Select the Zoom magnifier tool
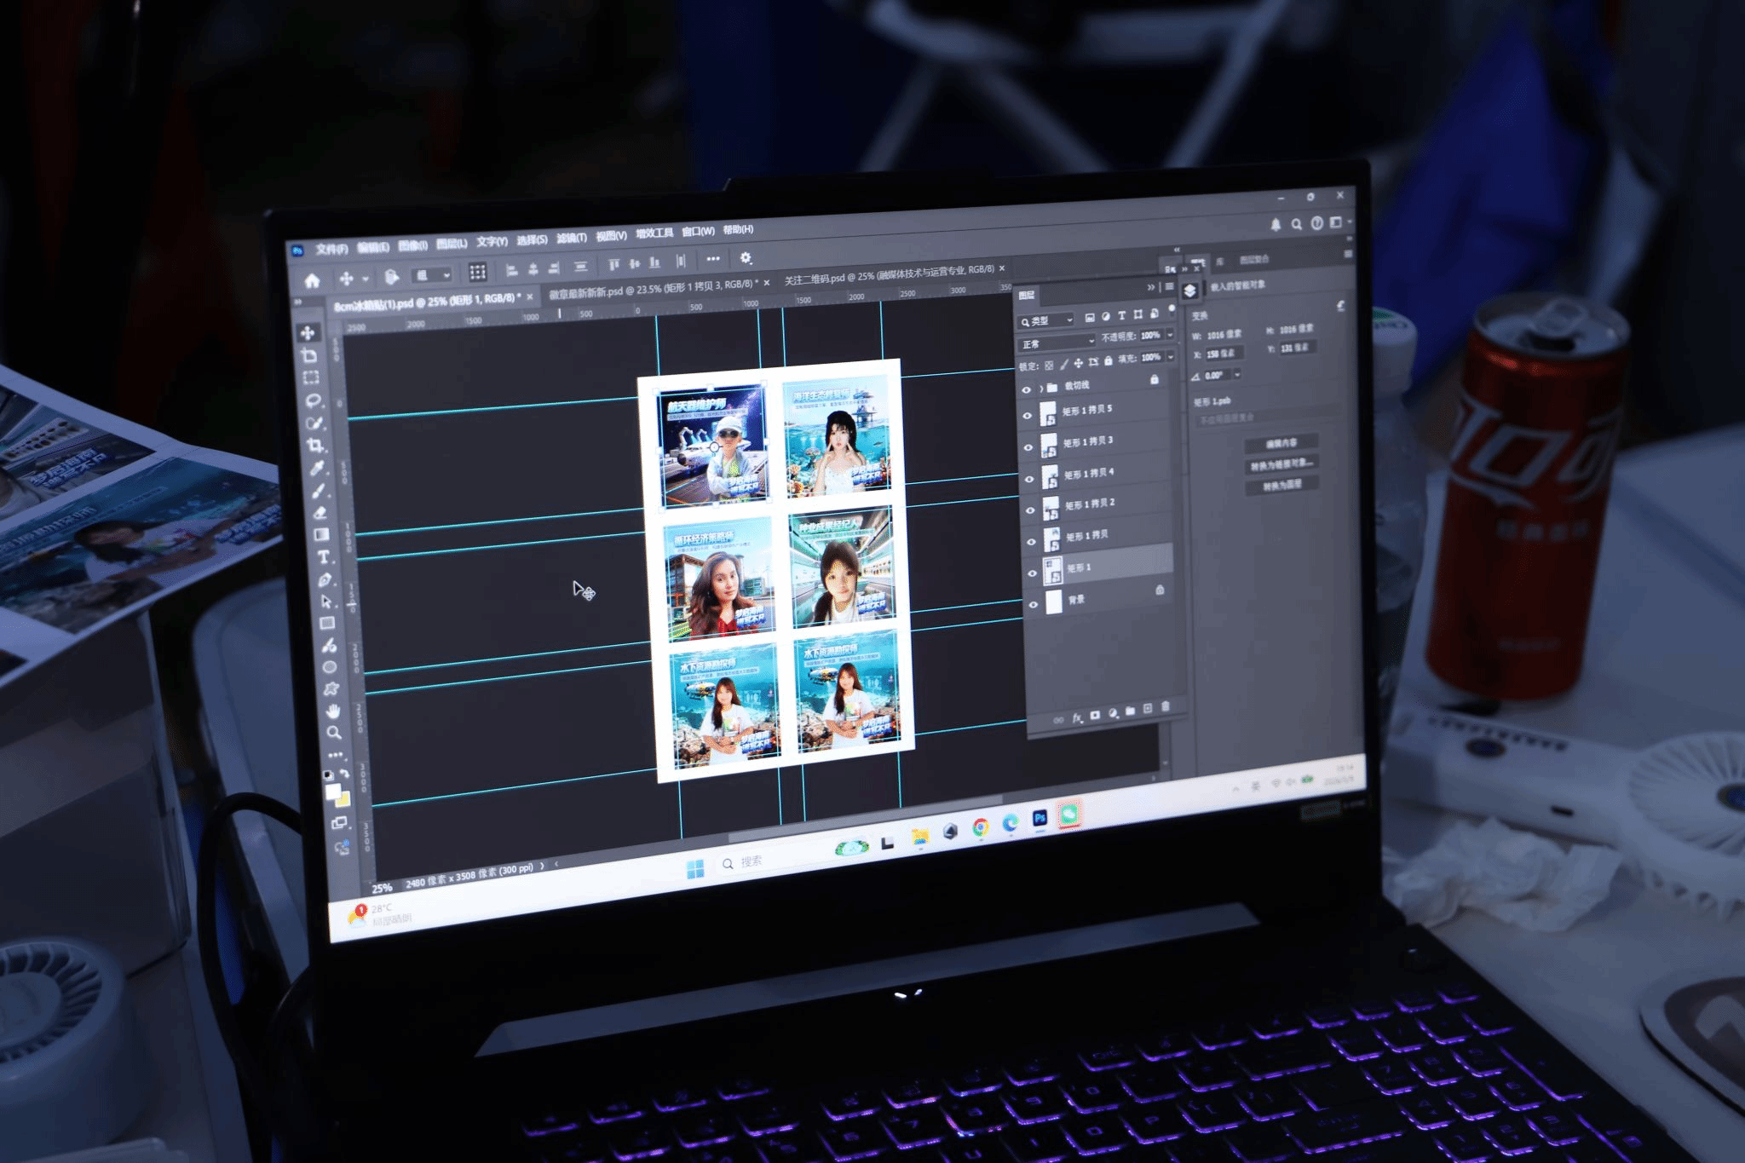The width and height of the screenshot is (1745, 1163). coord(333,733)
